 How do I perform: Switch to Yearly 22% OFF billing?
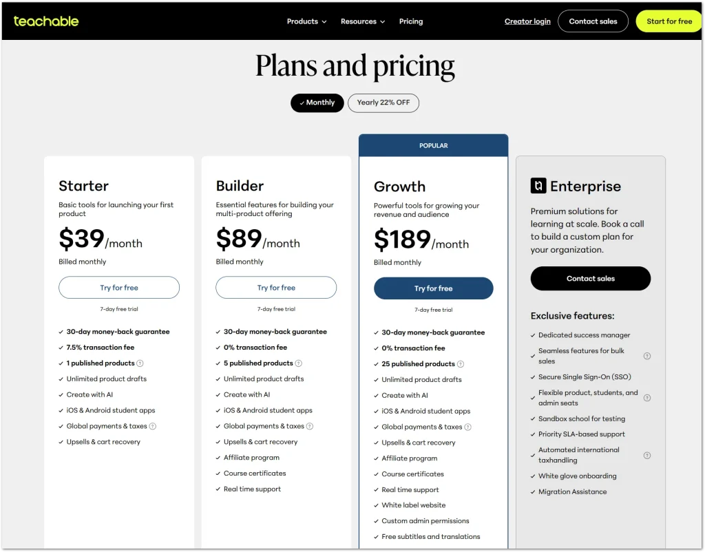(x=383, y=103)
